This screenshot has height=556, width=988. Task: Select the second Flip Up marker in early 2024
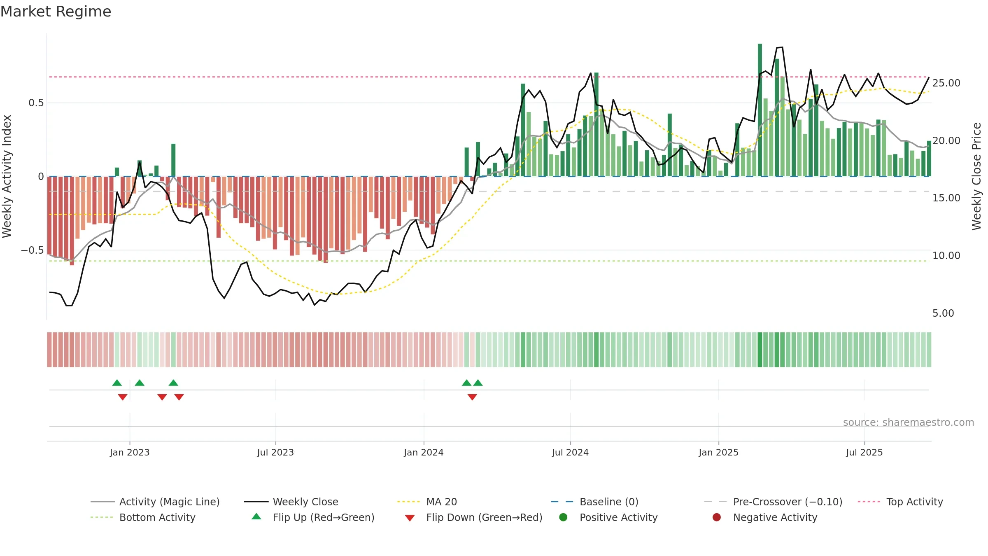click(x=478, y=383)
